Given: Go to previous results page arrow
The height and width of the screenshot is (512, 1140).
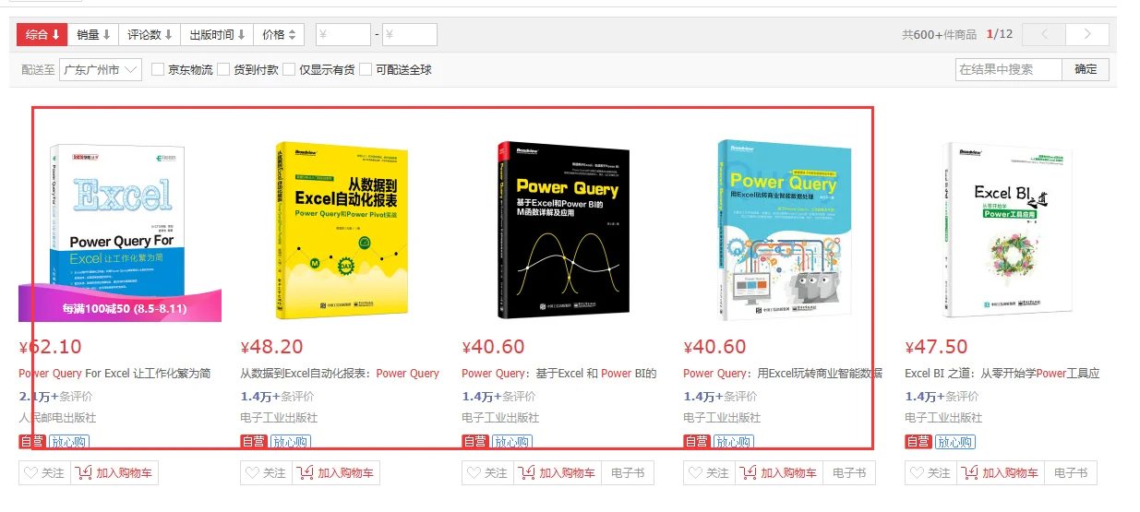Looking at the screenshot, I should pyautogui.click(x=1044, y=34).
